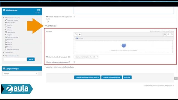Expand the Usuarios tree node
This screenshot has height=100, width=178.
point(6,25)
